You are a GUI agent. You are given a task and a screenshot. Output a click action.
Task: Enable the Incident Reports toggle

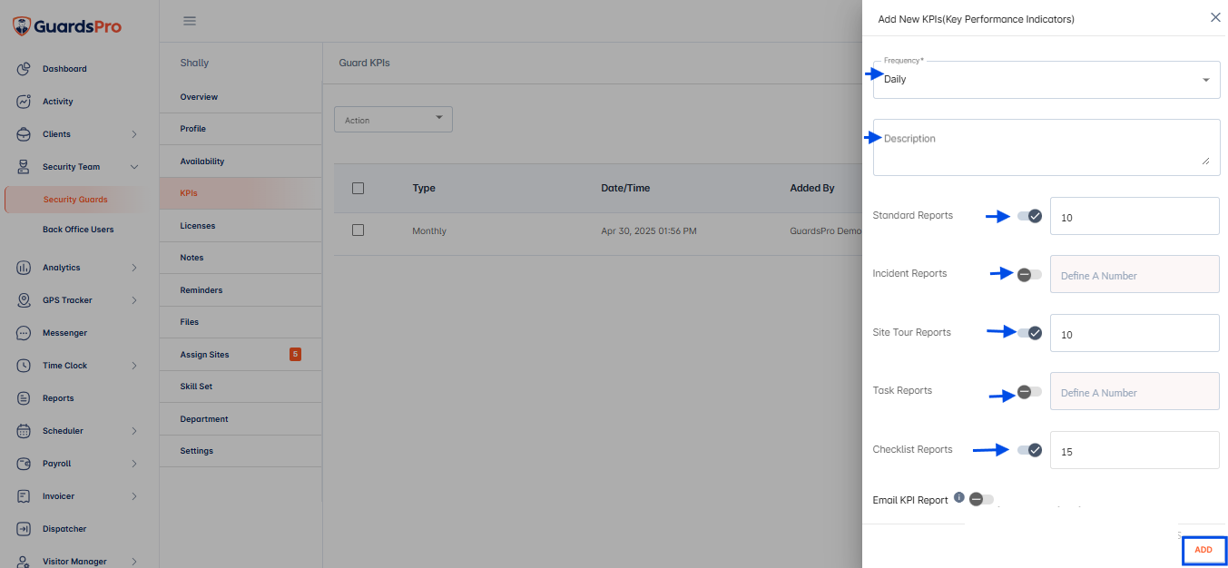point(1029,274)
